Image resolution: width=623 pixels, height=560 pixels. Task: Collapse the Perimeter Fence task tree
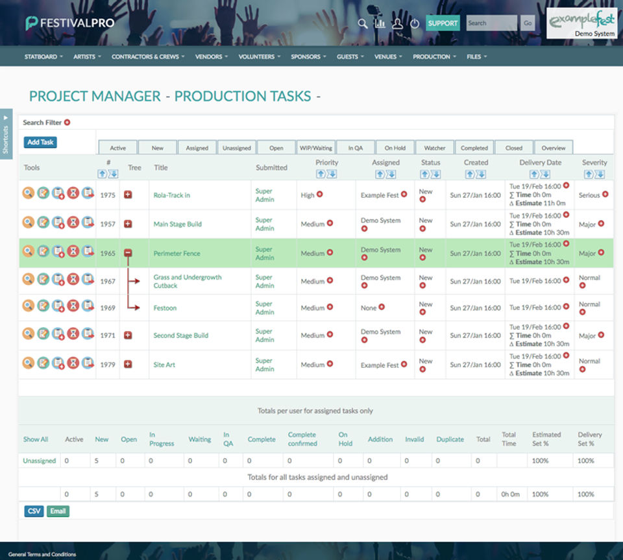[128, 253]
